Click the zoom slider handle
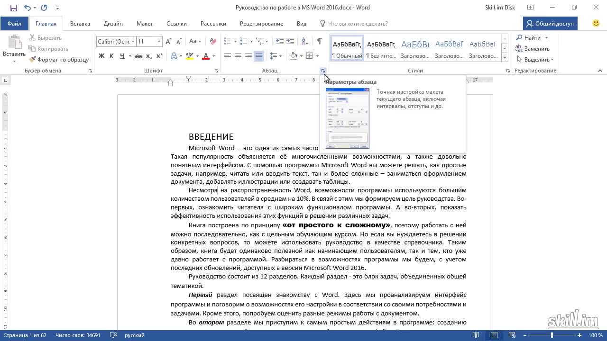The image size is (607, 341). point(552,335)
